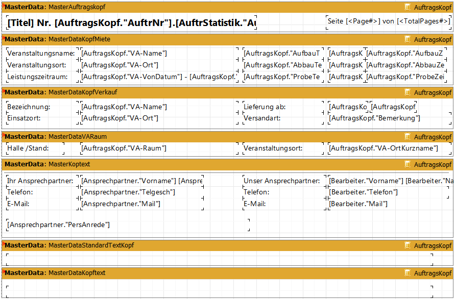Click database icon on MasterAuftragskopf band
455x299 pixels.
point(408,7)
